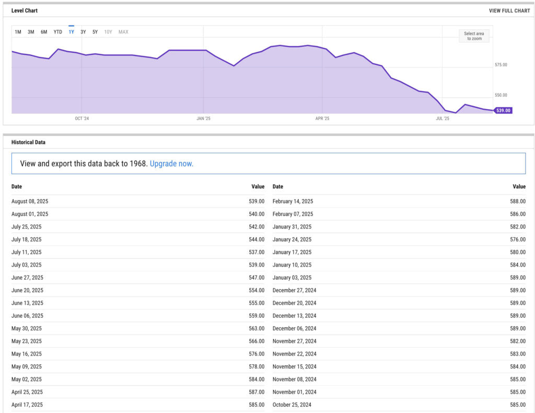Select the greyed 10Y range option
Image resolution: width=535 pixels, height=413 pixels.
108,32
